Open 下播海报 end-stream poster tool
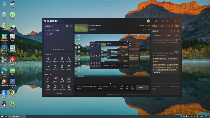Screen dimensions: 210x118 69,88
